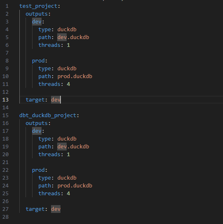Screen dimensions: 223x224
Task: Click the 'threads' key on line 25
Action: 49,194
